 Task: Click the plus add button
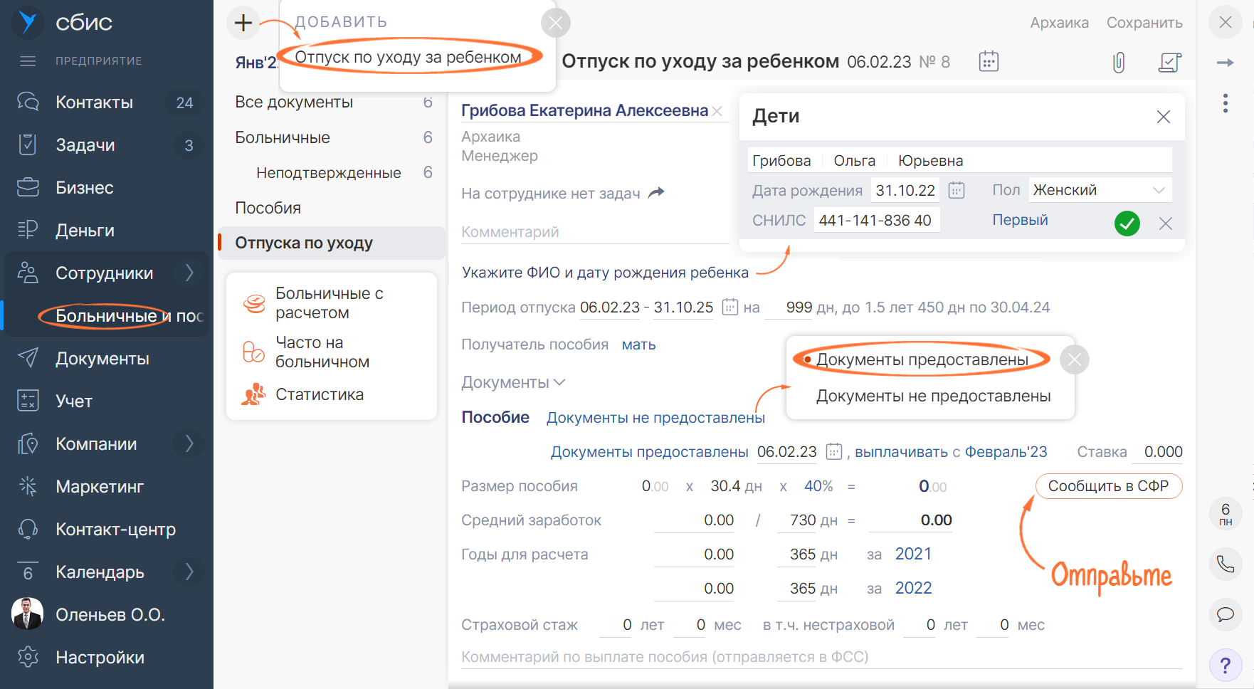[x=243, y=23]
